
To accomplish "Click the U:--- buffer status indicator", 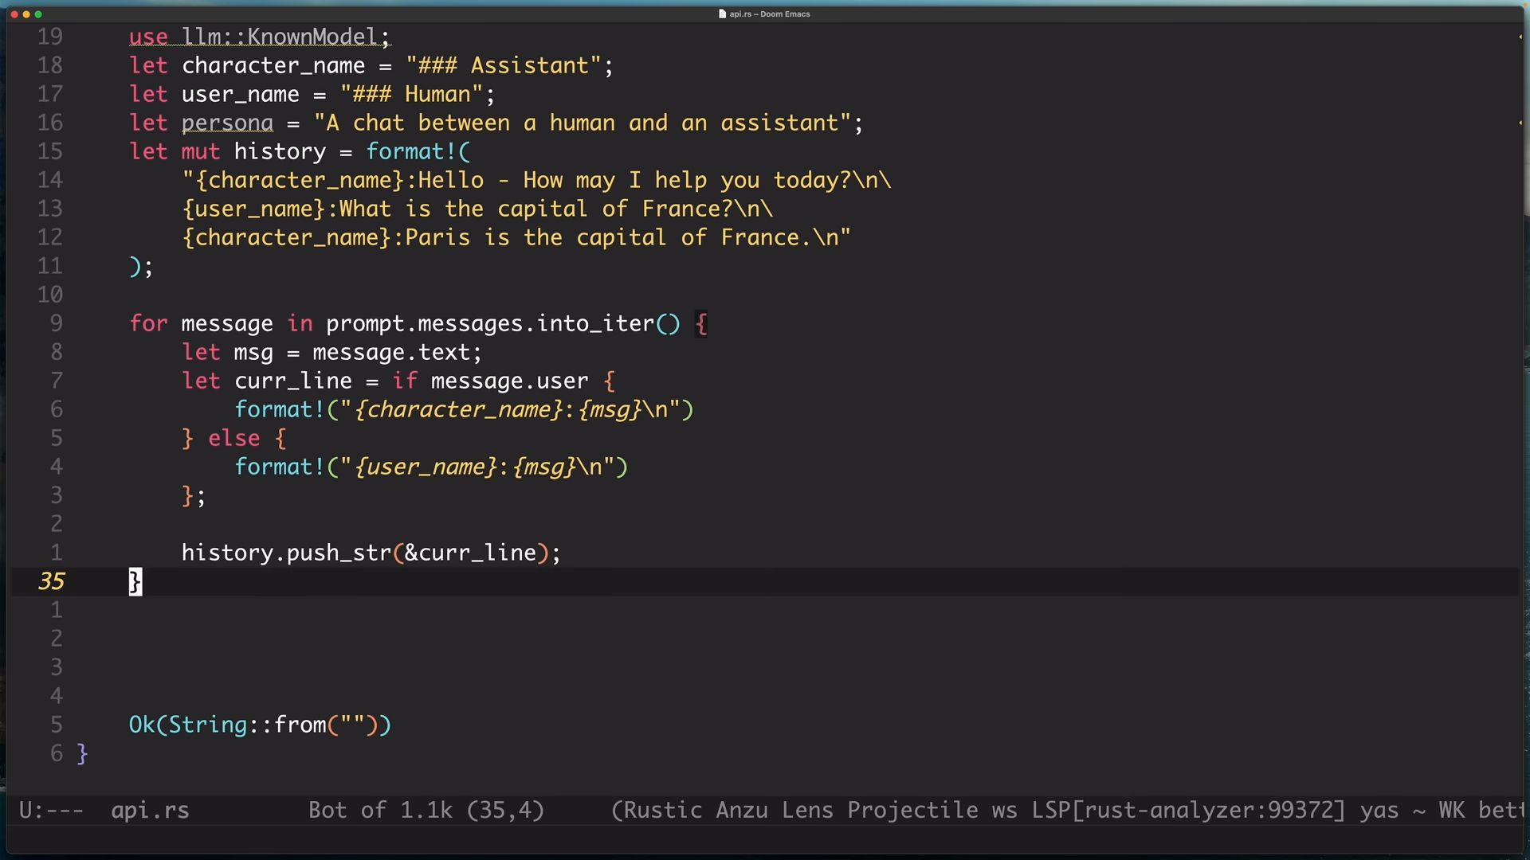I will pyautogui.click(x=51, y=811).
